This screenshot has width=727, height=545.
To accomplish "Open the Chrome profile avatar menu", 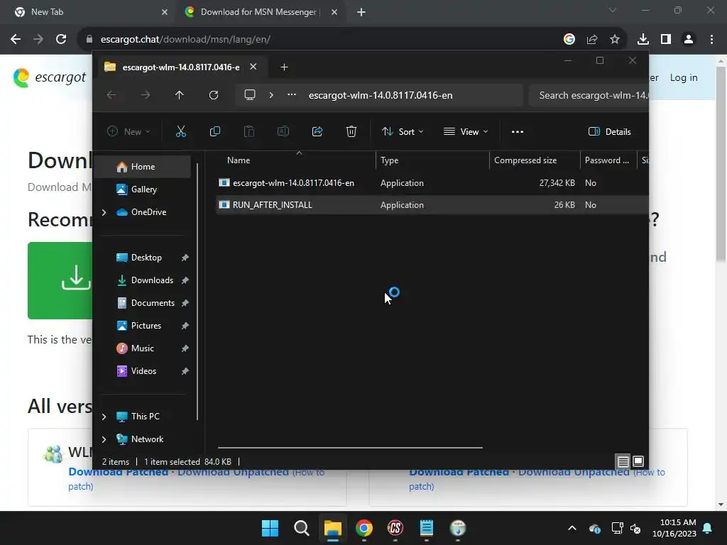I will tap(689, 40).
